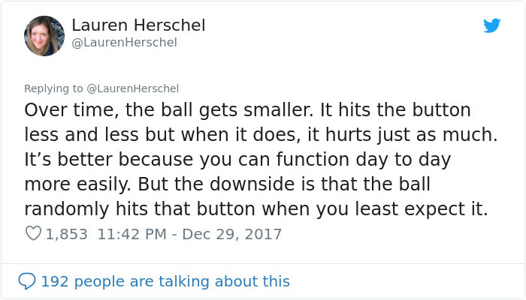This screenshot has width=526, height=300.
Task: Click the 1,853 likes count
Action: [66, 234]
